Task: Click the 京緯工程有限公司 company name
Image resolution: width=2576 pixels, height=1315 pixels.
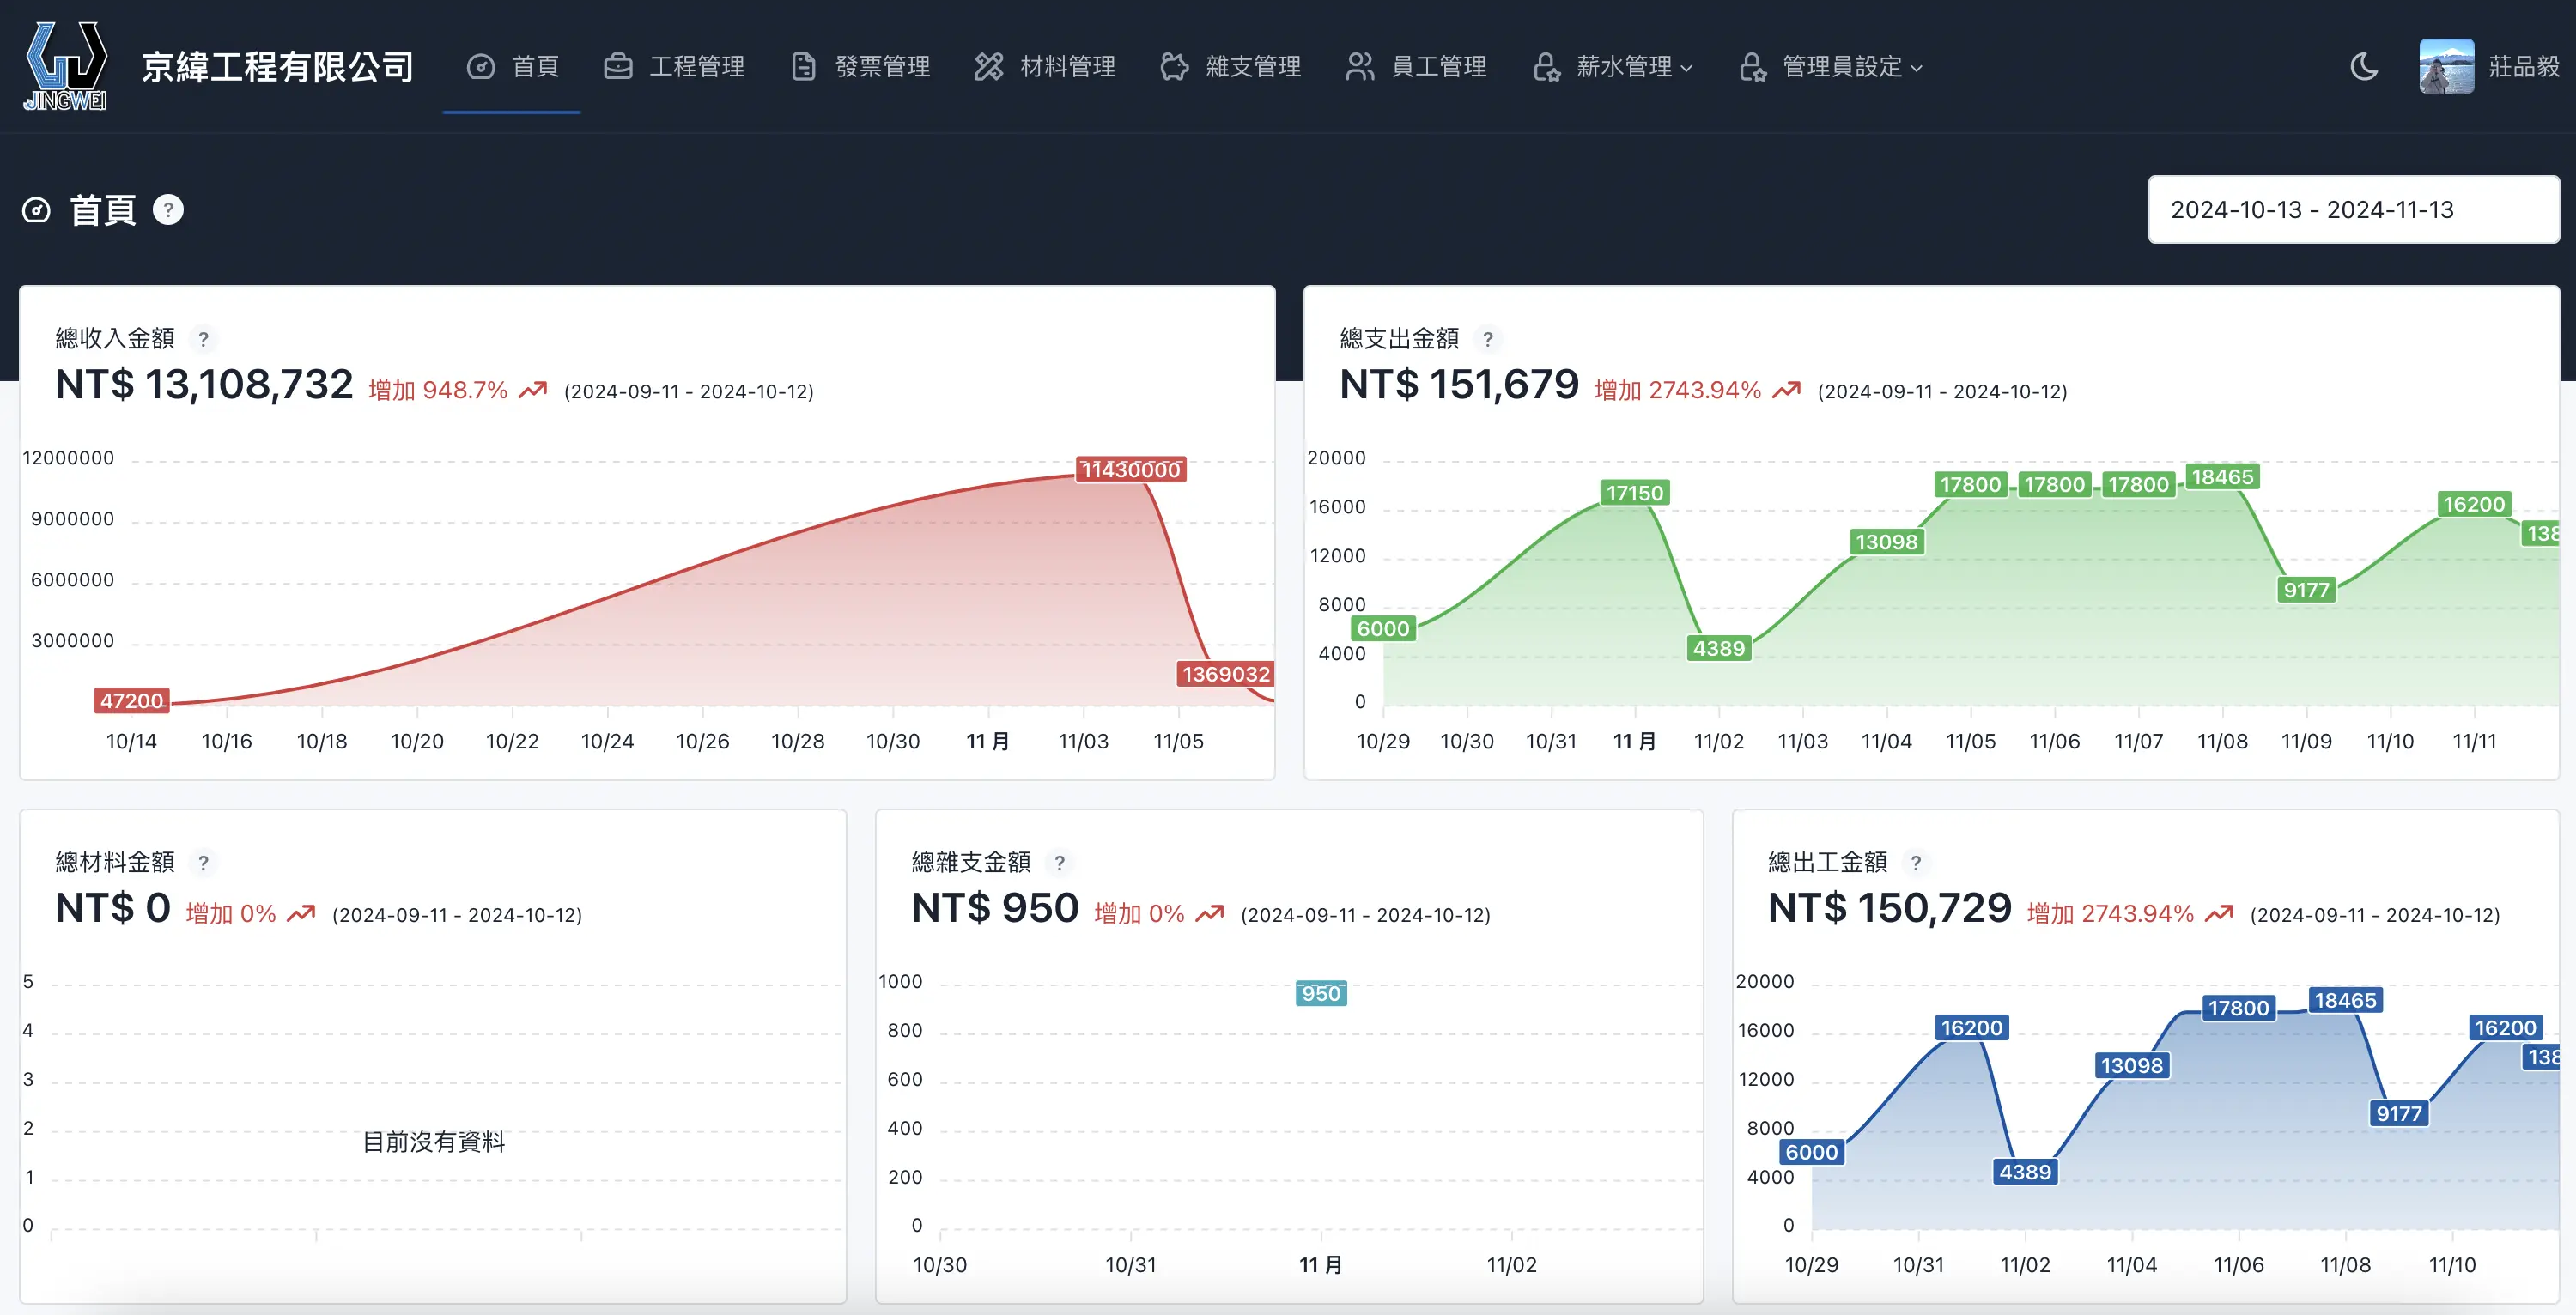Action: coord(277,66)
